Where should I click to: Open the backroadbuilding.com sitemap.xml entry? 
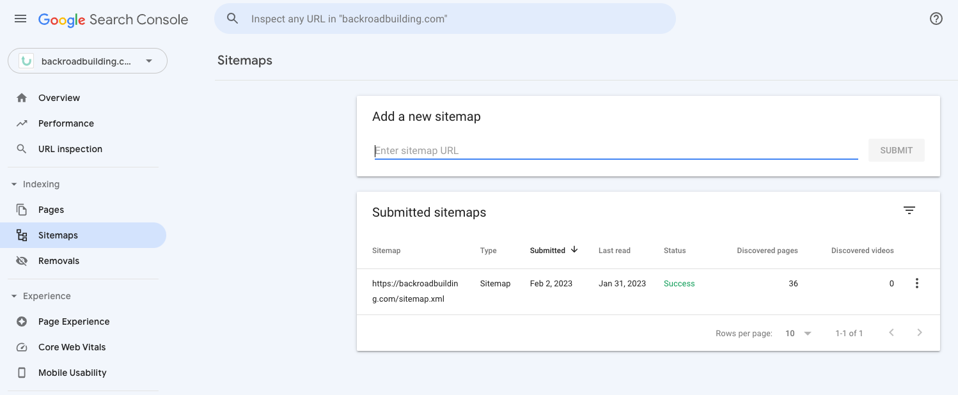pos(415,291)
